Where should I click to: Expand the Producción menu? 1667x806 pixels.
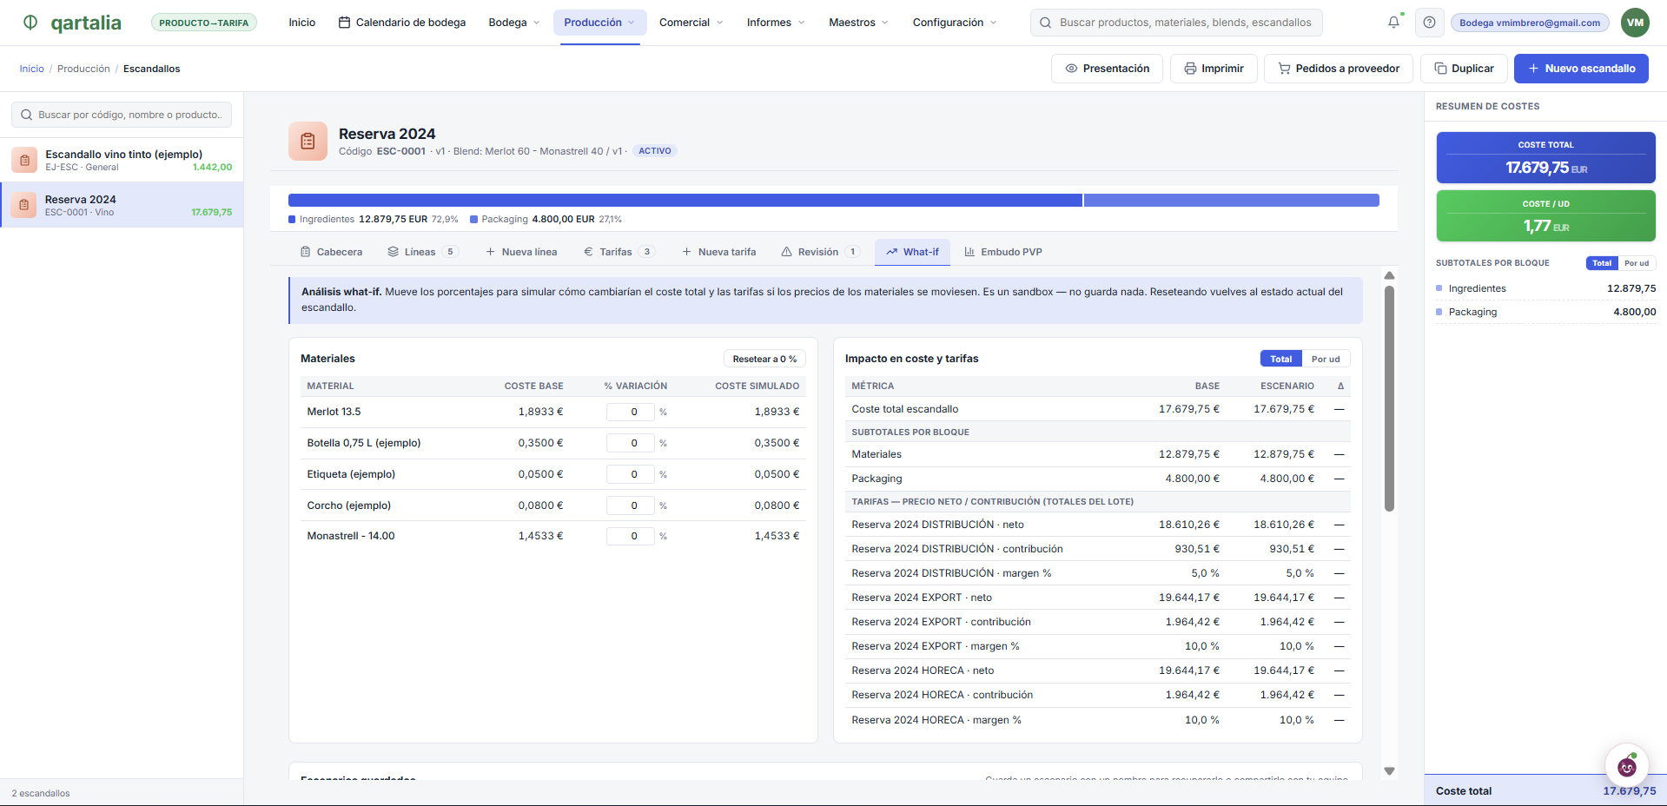point(599,23)
